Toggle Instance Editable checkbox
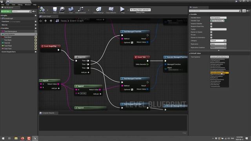The image size is (251, 141). [211, 23]
